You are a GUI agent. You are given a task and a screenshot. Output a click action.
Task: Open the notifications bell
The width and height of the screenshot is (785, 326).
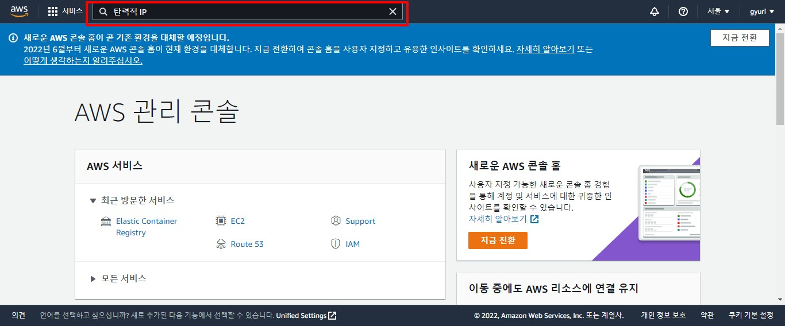pyautogui.click(x=655, y=11)
